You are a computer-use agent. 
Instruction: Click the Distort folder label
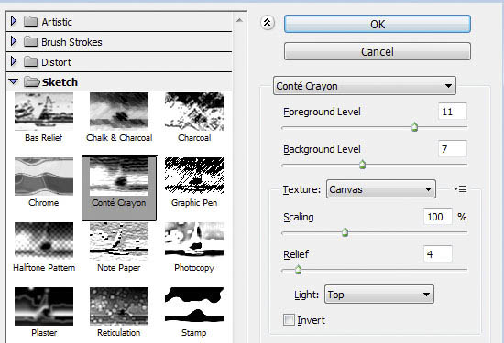tap(56, 62)
